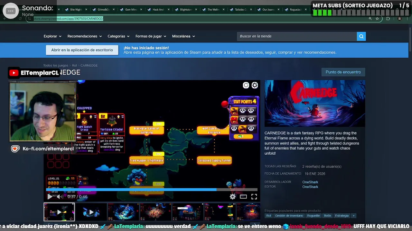Switch to the RogueJack tab
Screen dimensions: 412x231
pyautogui.click(x=295, y=10)
